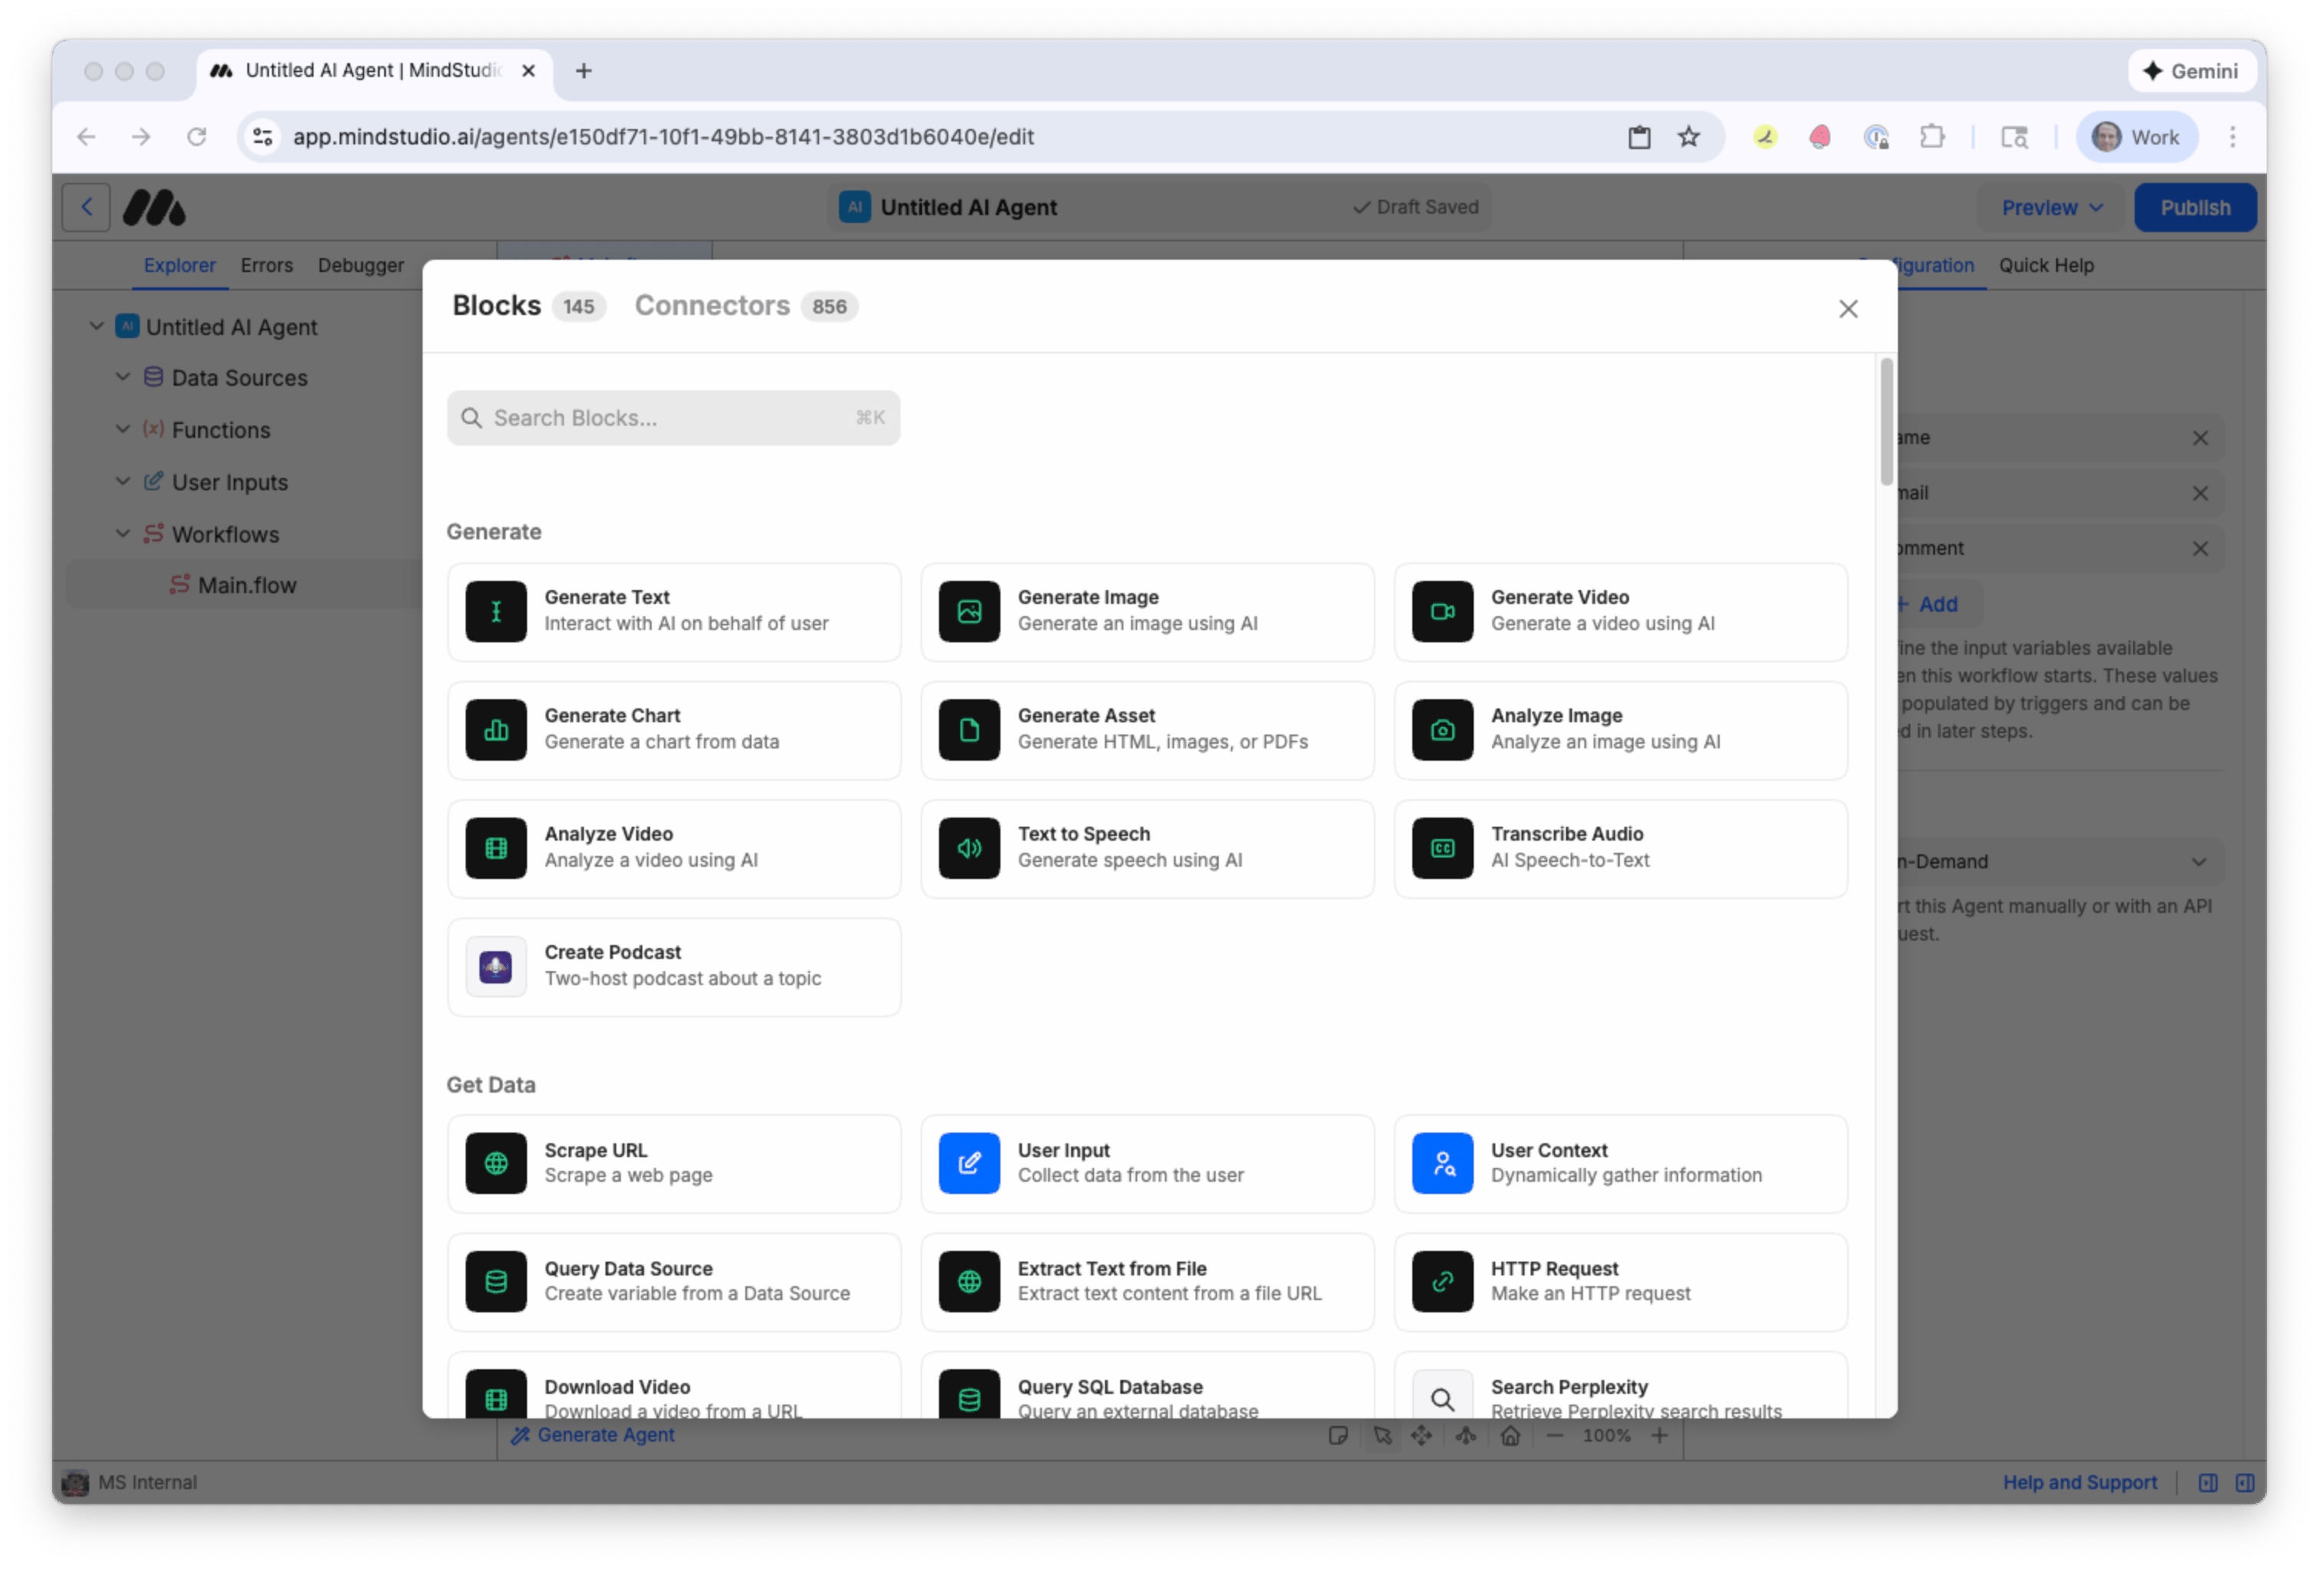Collapse the Data Sources section
The image size is (2319, 1569).
point(123,377)
